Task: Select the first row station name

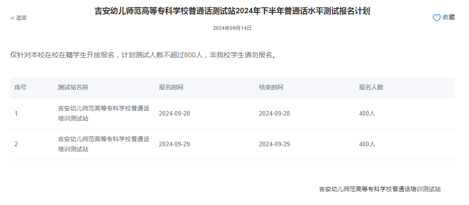Action: [x=104, y=113]
